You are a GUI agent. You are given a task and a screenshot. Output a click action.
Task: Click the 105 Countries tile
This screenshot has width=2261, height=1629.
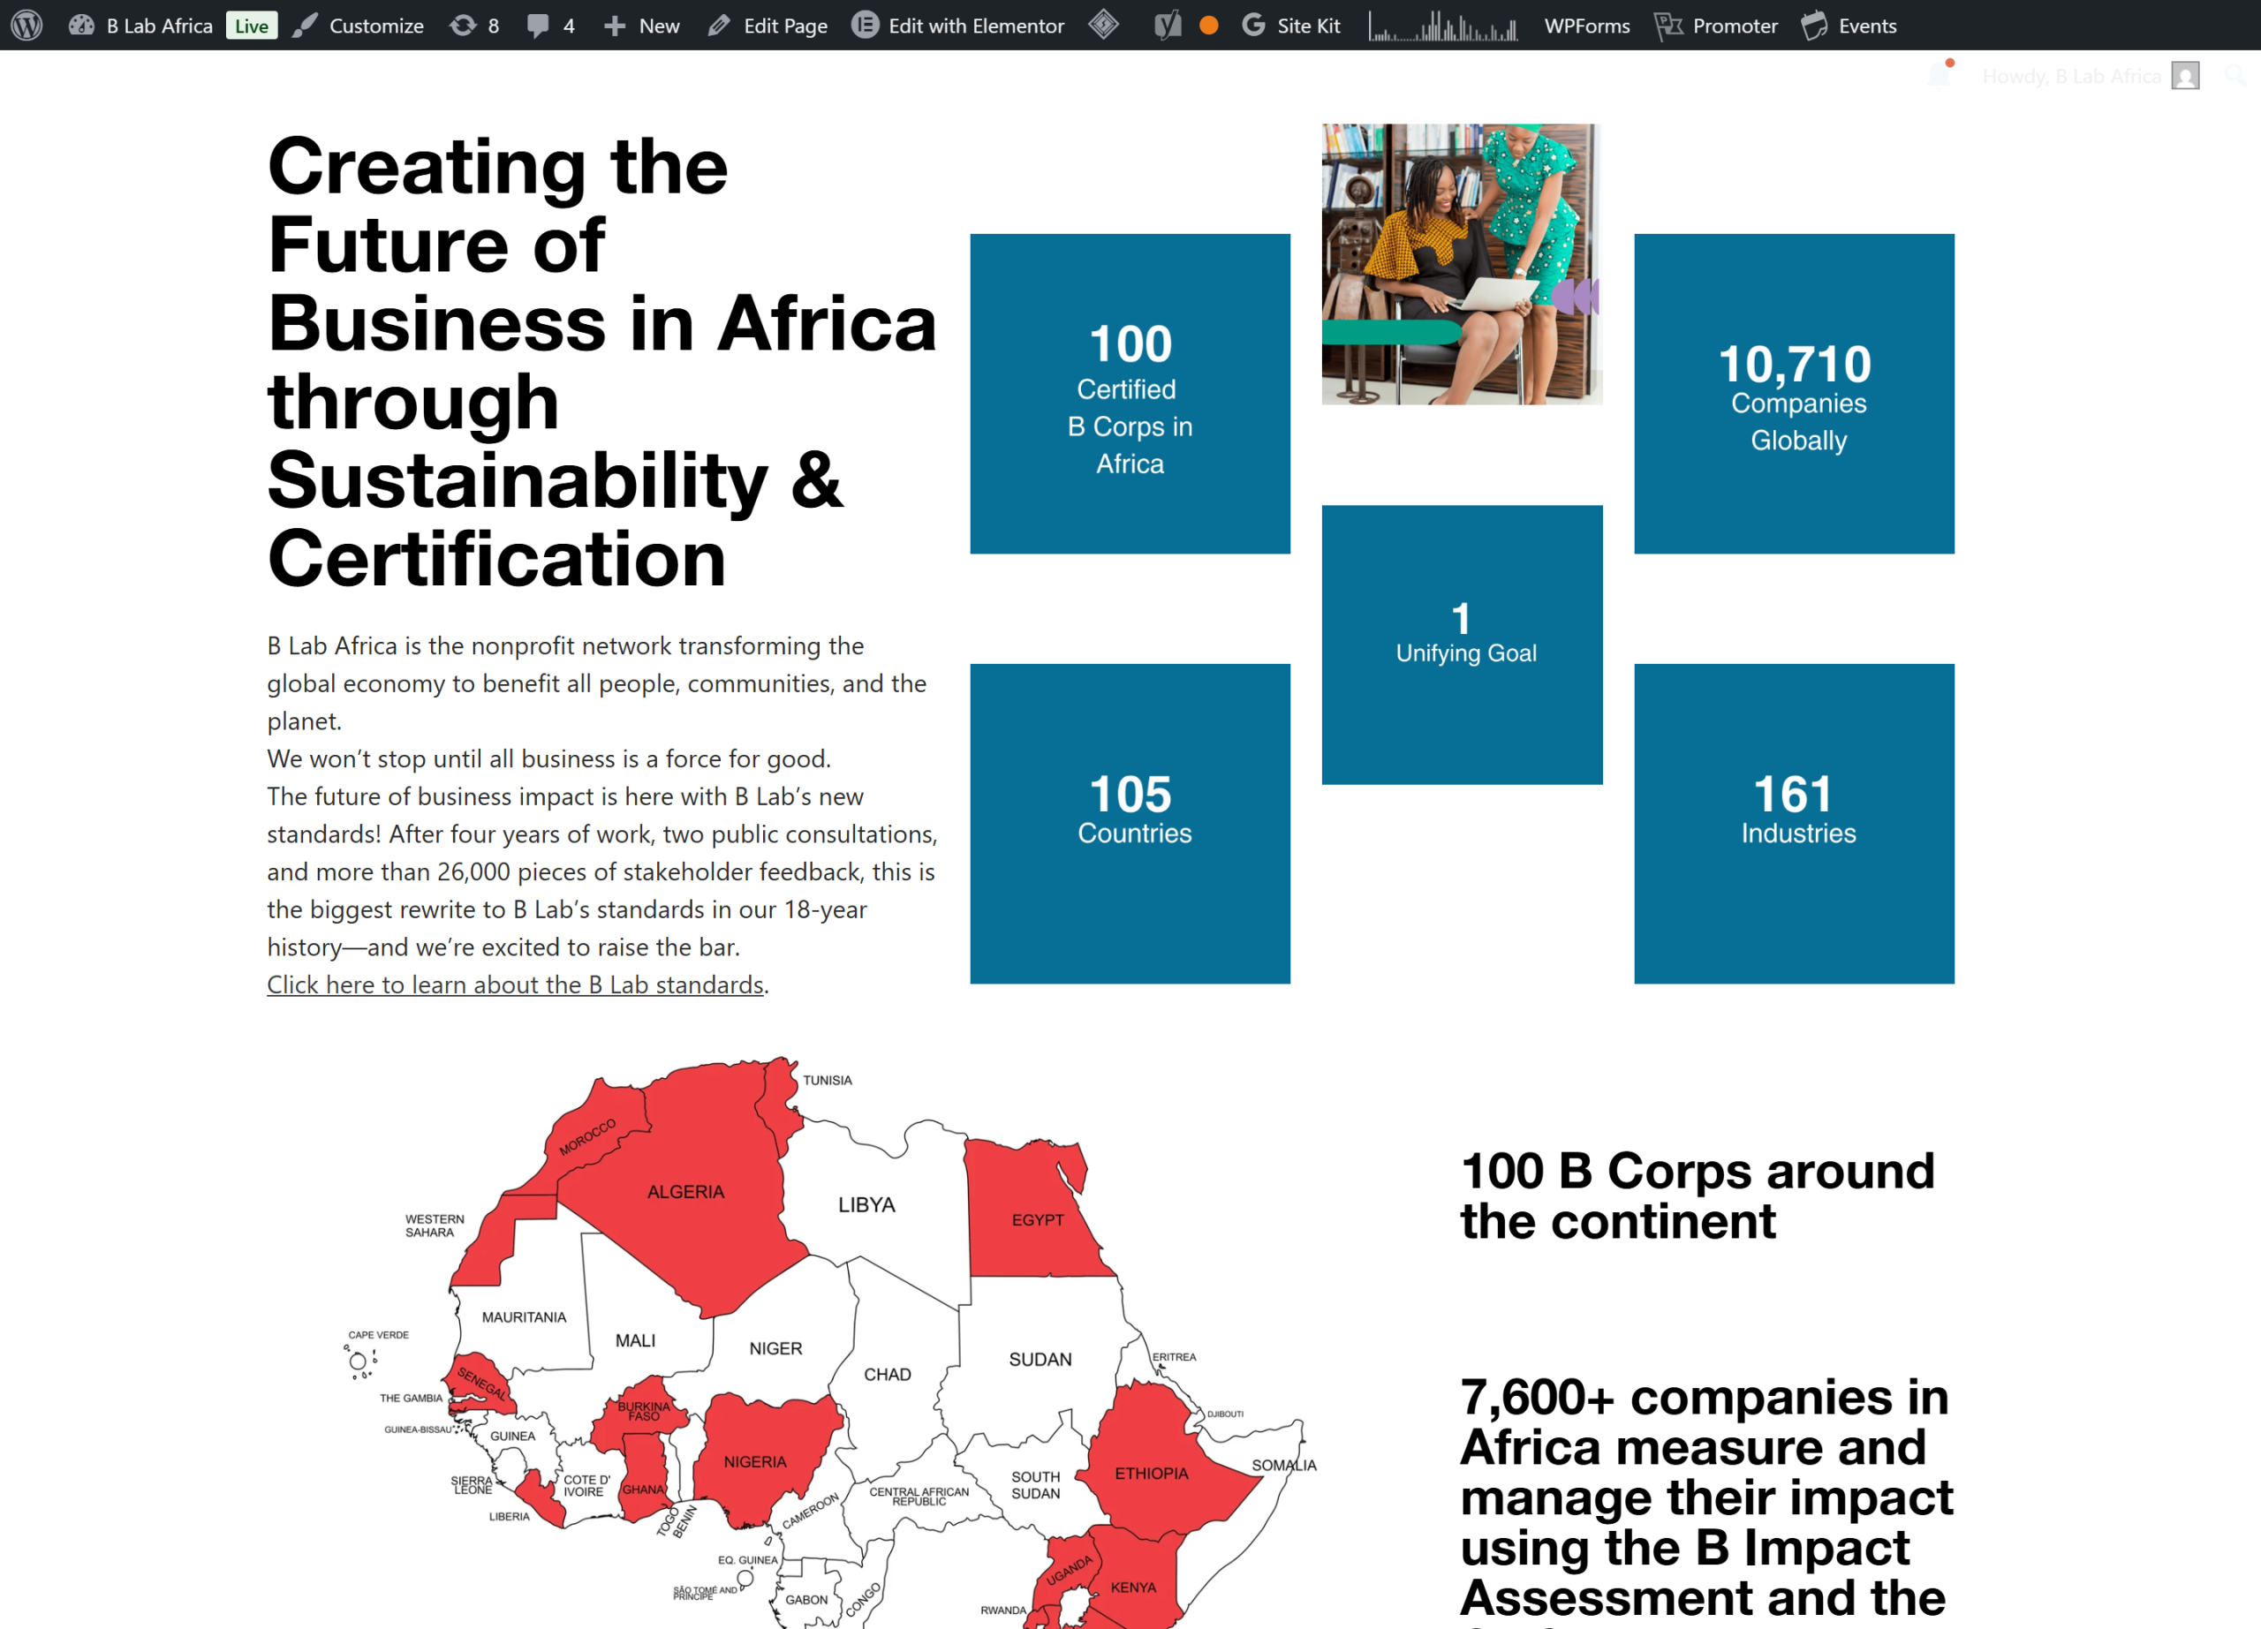pyautogui.click(x=1130, y=823)
